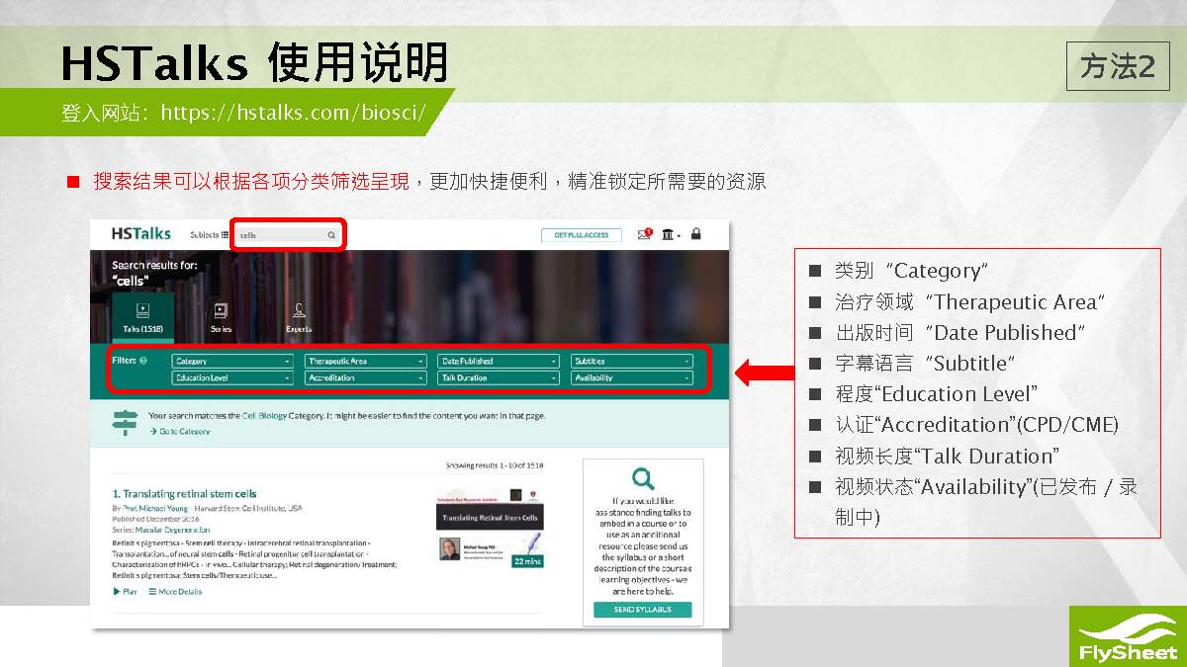Switch to the Experts tab

(x=299, y=318)
